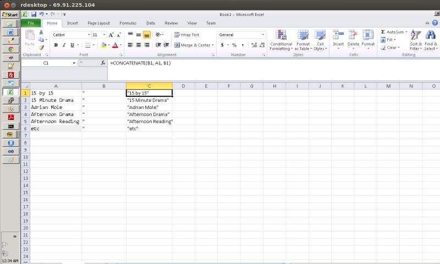Click the Accounting dollar format icon
The image size is (440, 264).
[222, 45]
